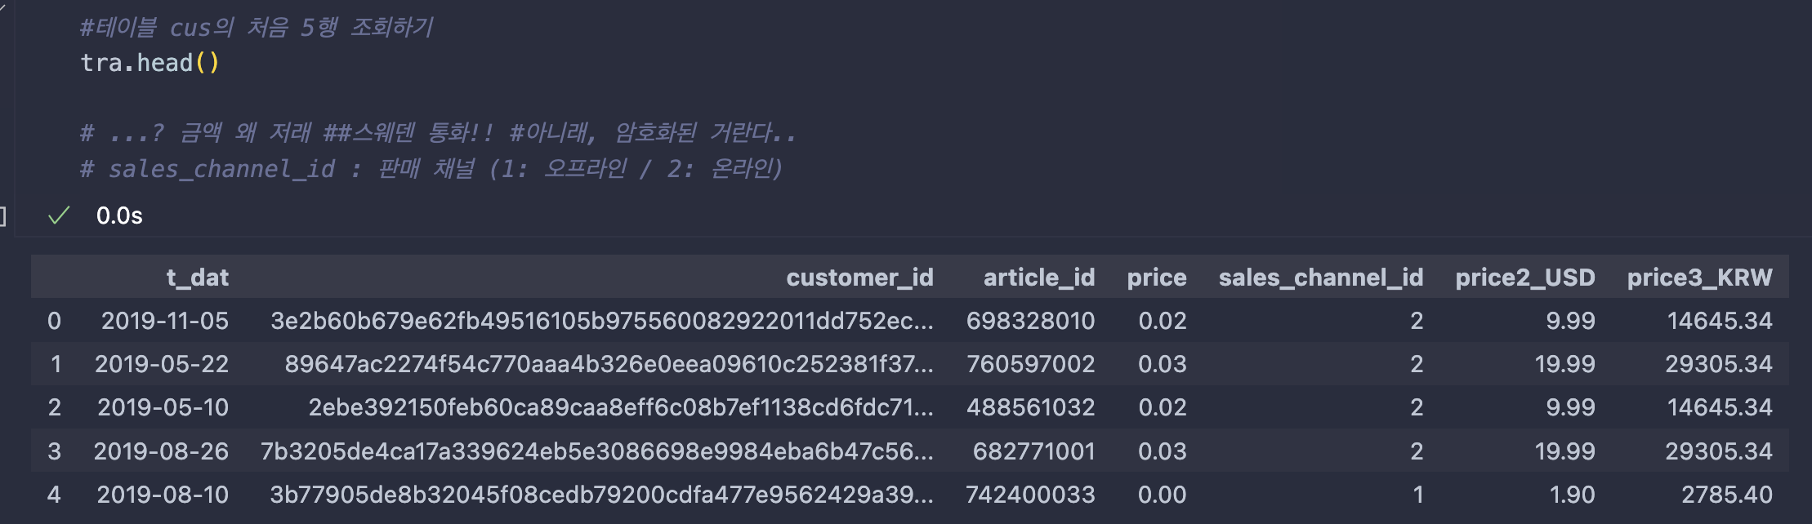Viewport: 1812px width, 524px height.
Task: Click article id 488561032
Action: click(x=1031, y=407)
